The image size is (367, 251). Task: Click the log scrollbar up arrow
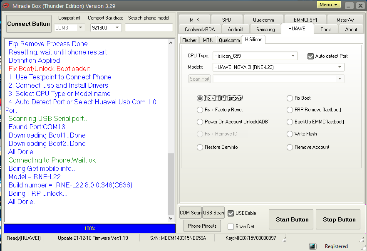coord(171,43)
